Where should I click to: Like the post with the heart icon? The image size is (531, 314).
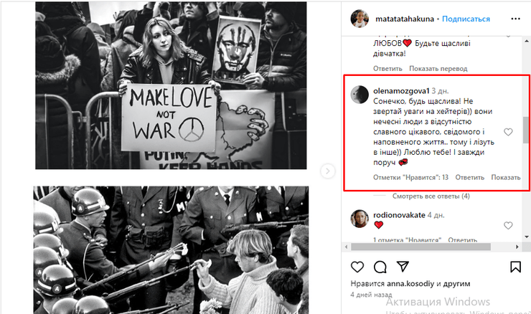357,267
